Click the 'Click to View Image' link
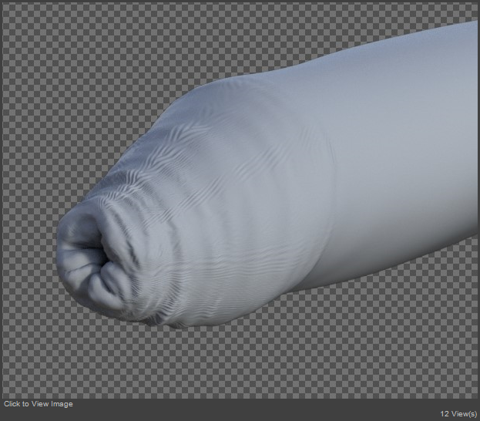The image size is (480, 421). [39, 404]
